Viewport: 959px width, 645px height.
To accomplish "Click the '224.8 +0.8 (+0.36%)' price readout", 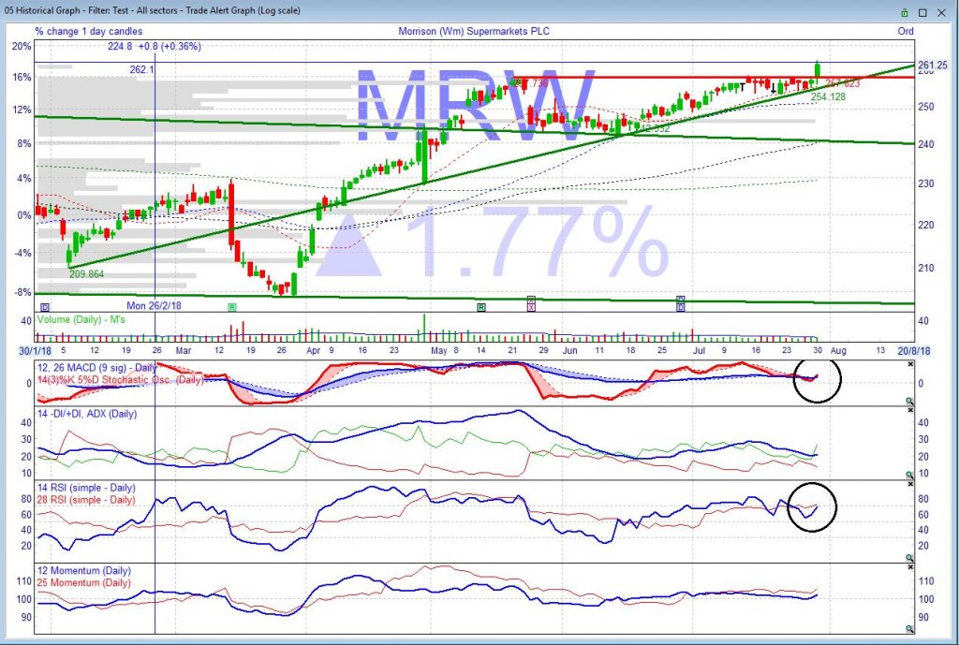I will [x=155, y=46].
